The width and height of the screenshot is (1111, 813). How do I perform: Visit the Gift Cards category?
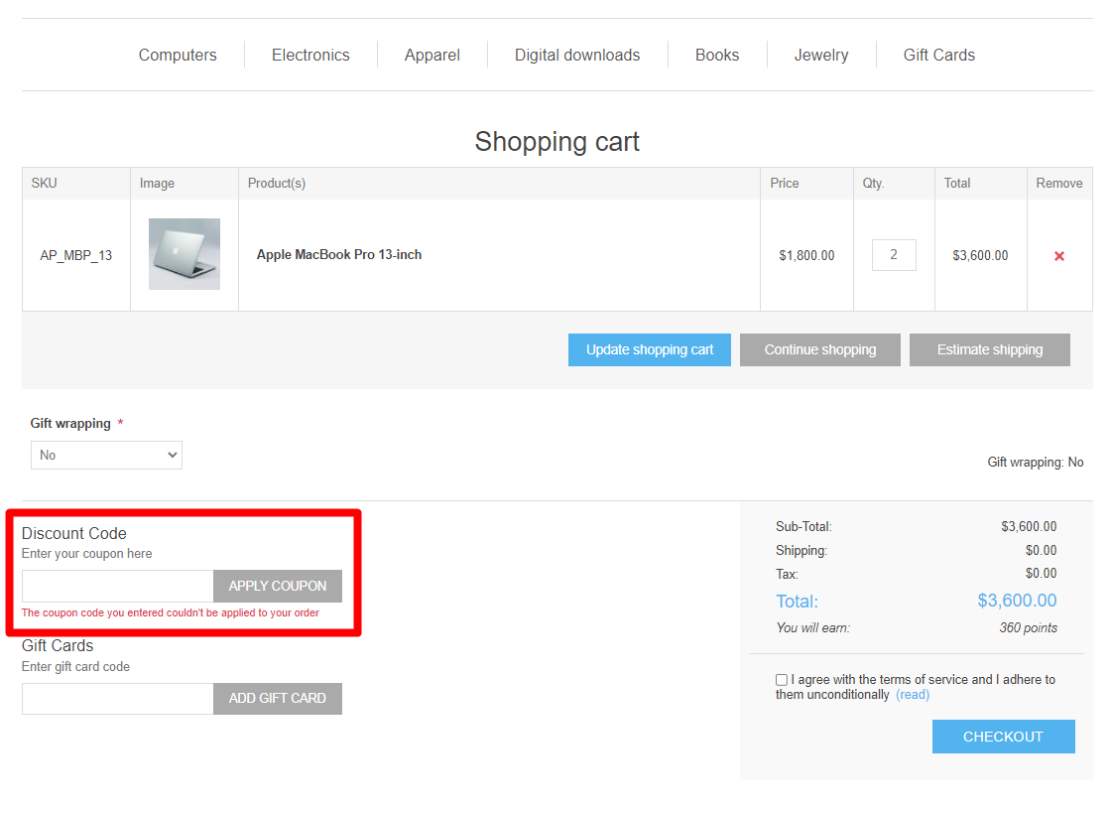coord(938,56)
